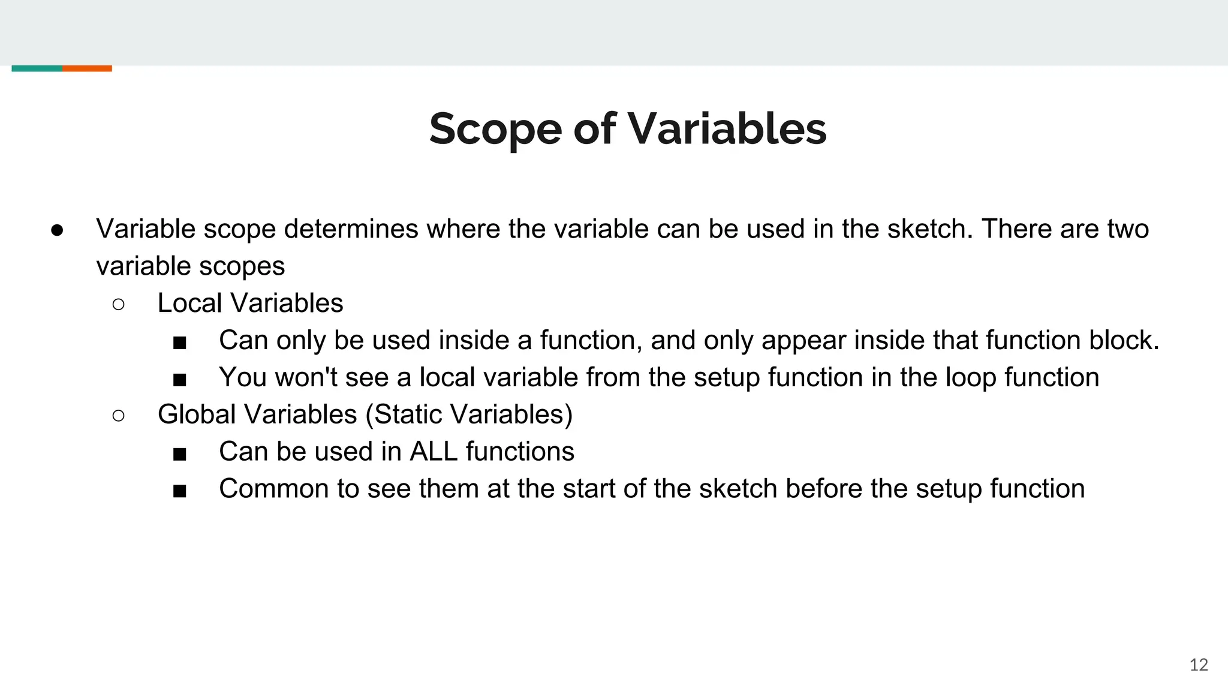Select the "Local Variables" sub-bullet text

point(250,303)
